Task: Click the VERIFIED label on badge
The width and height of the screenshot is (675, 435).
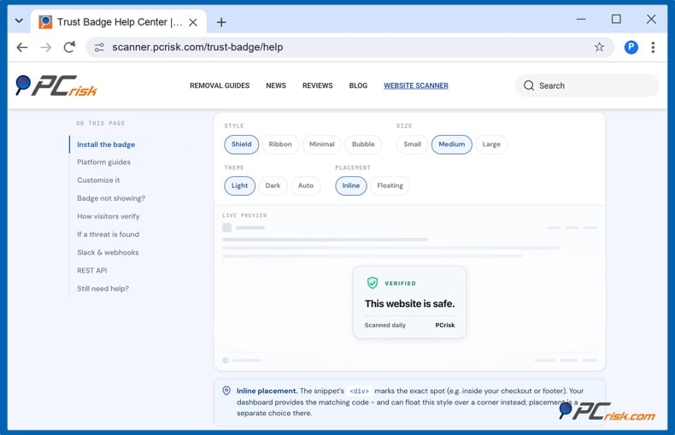Action: point(401,284)
